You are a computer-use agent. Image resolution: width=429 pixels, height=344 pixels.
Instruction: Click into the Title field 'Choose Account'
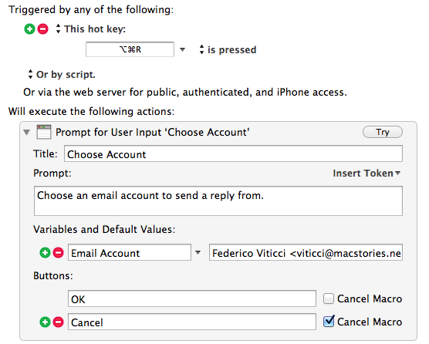pos(233,154)
